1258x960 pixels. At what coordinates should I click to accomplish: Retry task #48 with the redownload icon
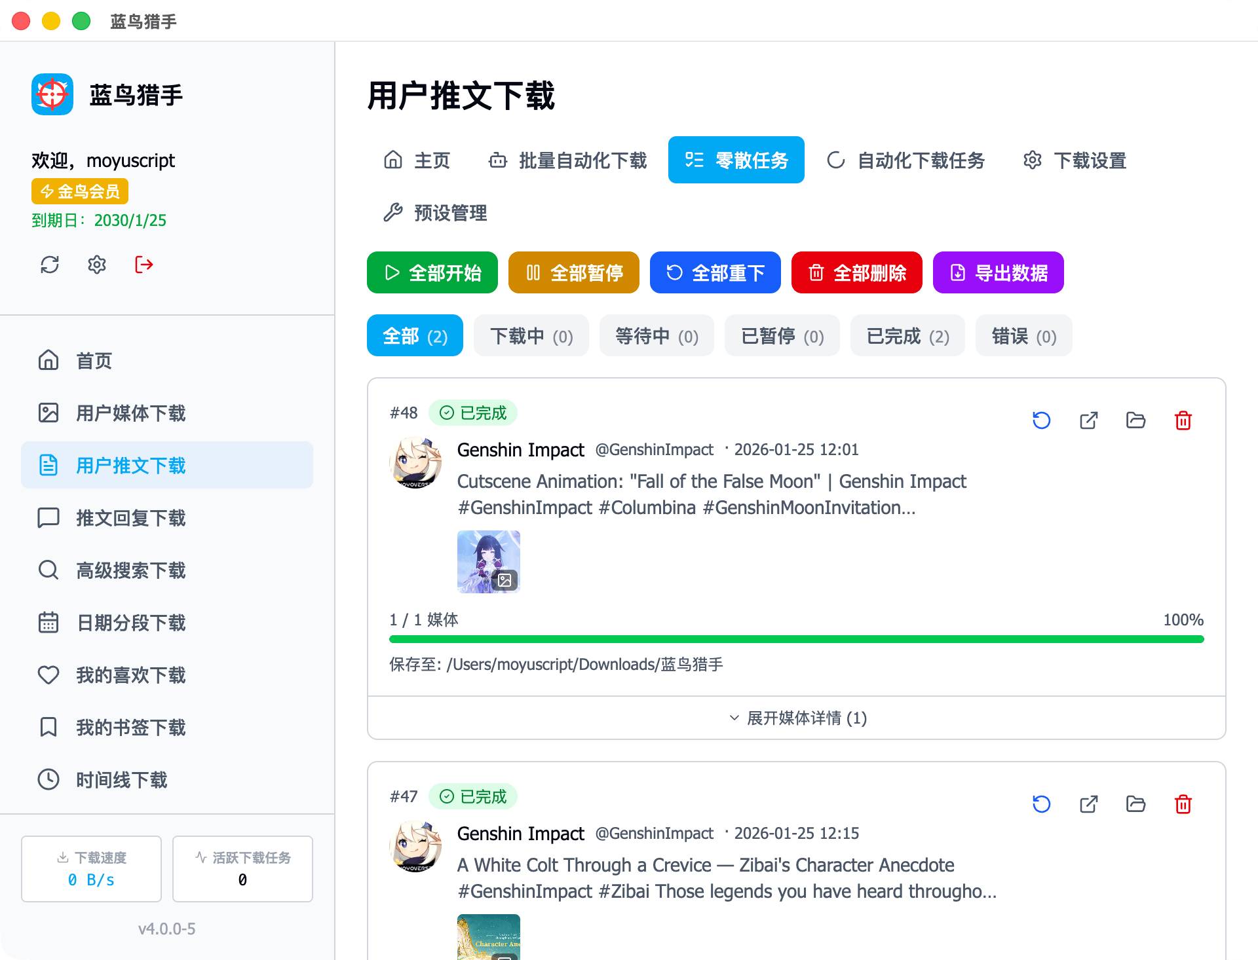tap(1041, 420)
